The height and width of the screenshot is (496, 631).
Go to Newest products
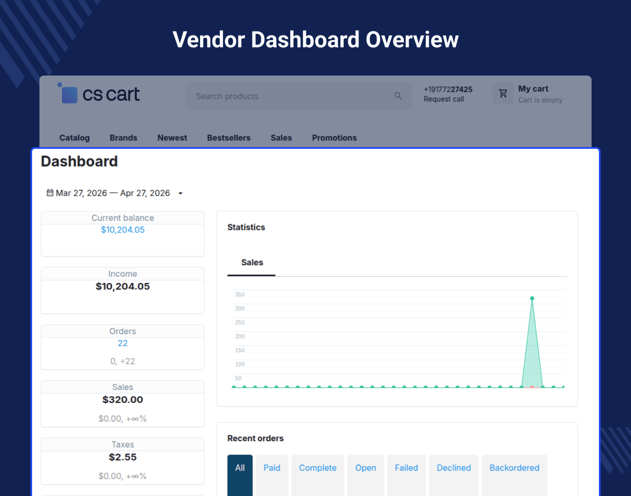coord(172,138)
